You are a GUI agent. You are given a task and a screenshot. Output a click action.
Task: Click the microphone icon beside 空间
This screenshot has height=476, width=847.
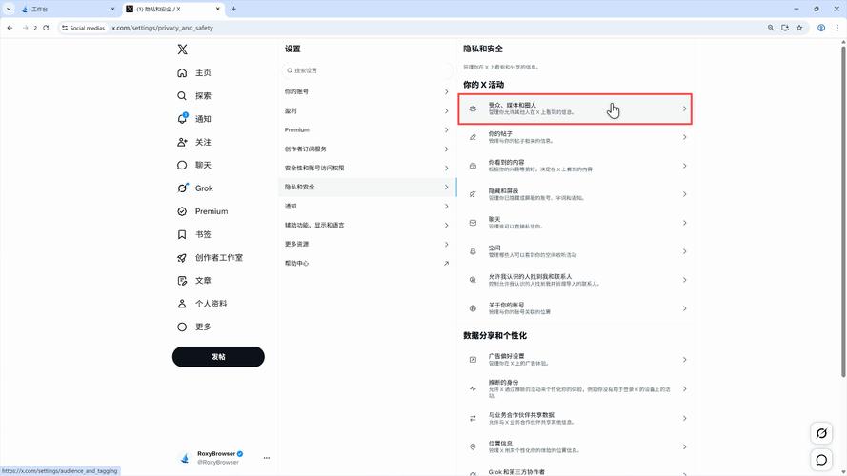[473, 251]
